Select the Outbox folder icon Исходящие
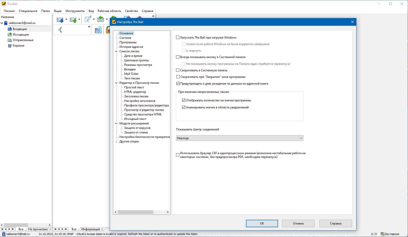Viewport: 408px width, 237px height. (x=10, y=35)
